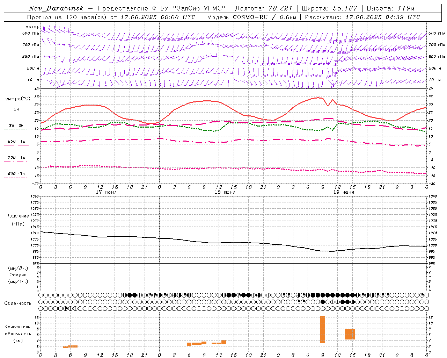Click the tallest orange convective cloud bar
Image resolution: width=447 pixels, height=358 pixels.
[x=323, y=329]
